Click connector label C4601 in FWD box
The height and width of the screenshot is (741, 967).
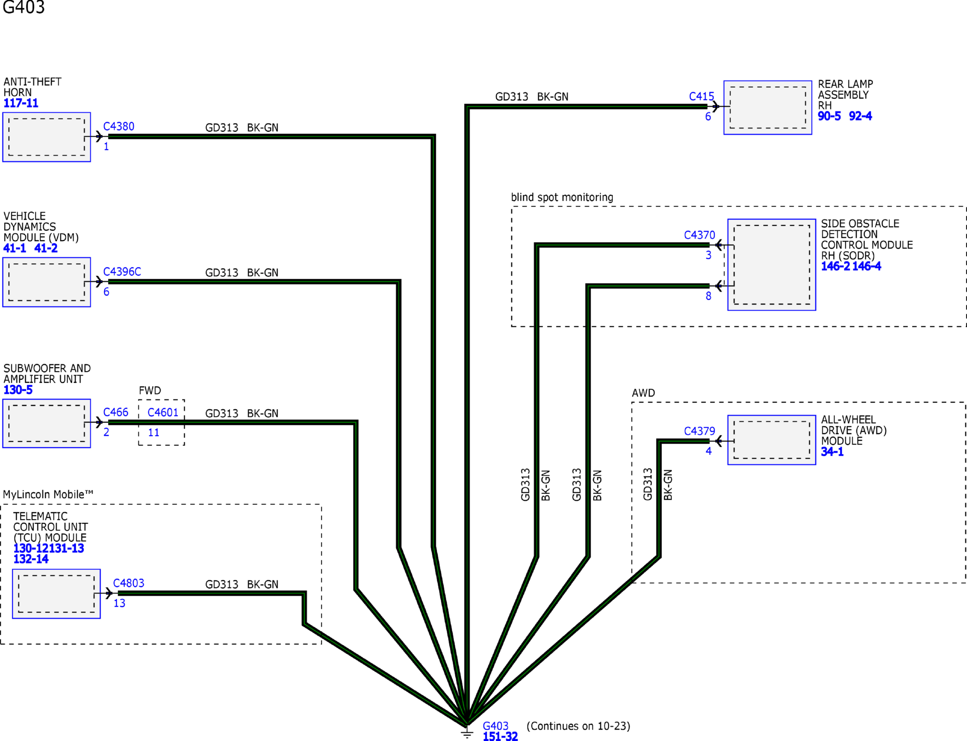tap(163, 412)
